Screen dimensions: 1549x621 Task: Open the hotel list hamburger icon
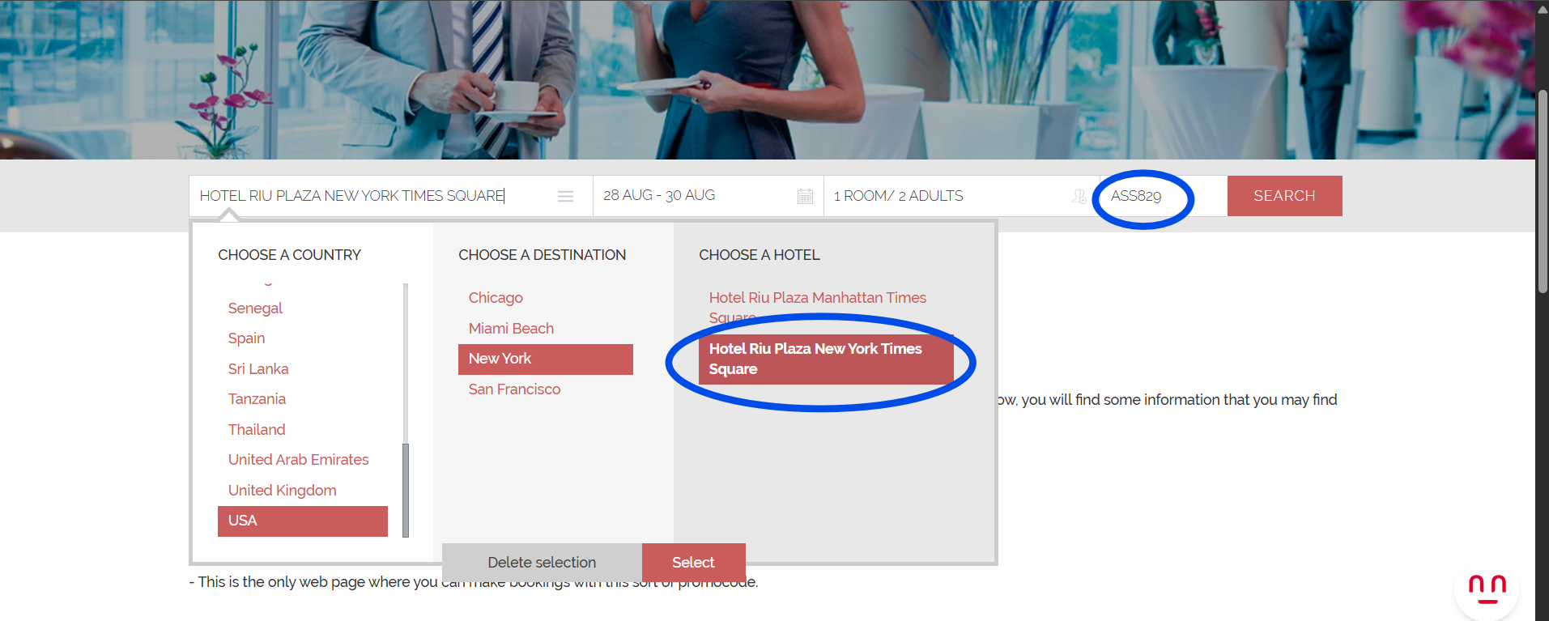[x=565, y=197]
